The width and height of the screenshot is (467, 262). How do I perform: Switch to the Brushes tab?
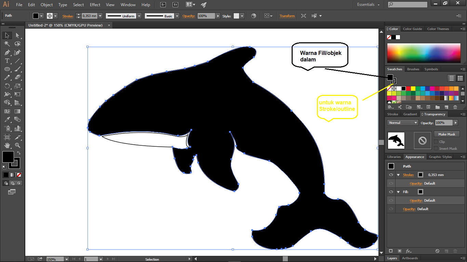tap(413, 69)
